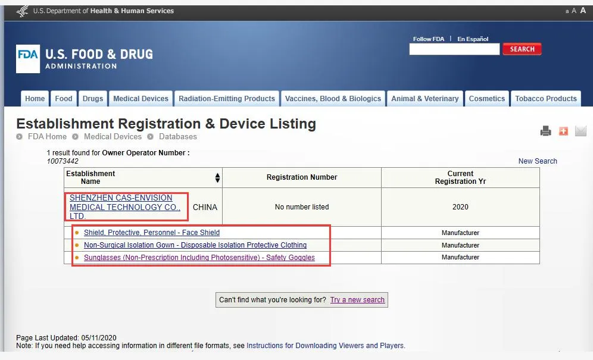The width and height of the screenshot is (593, 360).
Task: Sort by Establishment Name arrows
Action: [x=217, y=178]
